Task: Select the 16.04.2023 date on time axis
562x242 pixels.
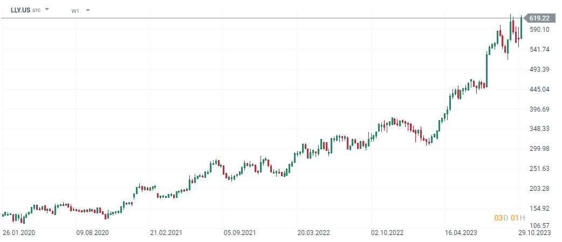Action: [x=461, y=233]
